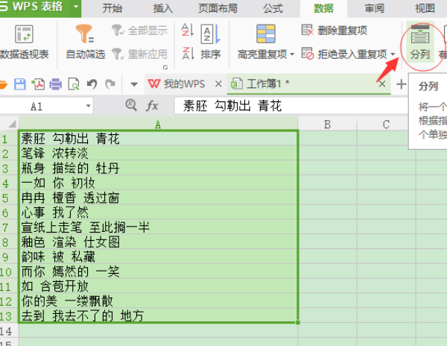Select column B header

327,124
